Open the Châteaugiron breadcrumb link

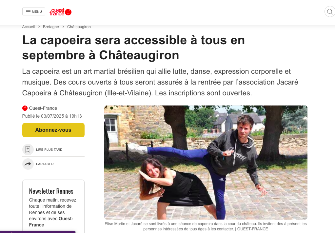click(x=79, y=27)
